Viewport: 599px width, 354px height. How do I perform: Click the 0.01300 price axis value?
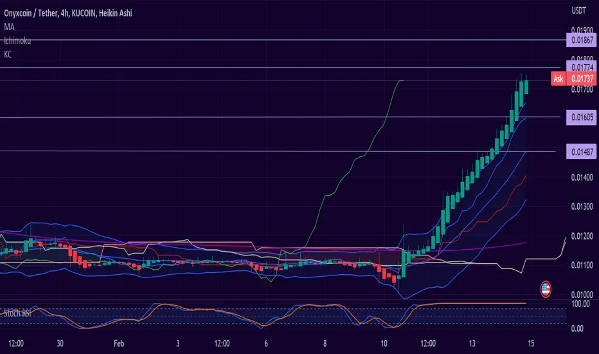point(582,207)
